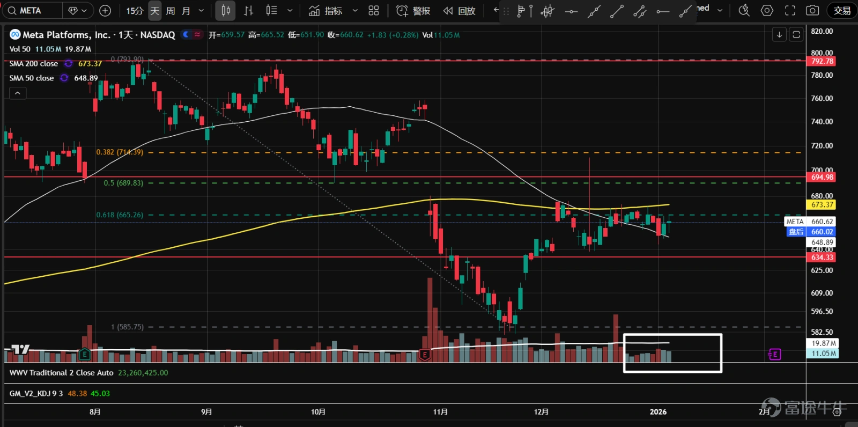Click the add symbol plus icon
The image size is (858, 427).
106,10
